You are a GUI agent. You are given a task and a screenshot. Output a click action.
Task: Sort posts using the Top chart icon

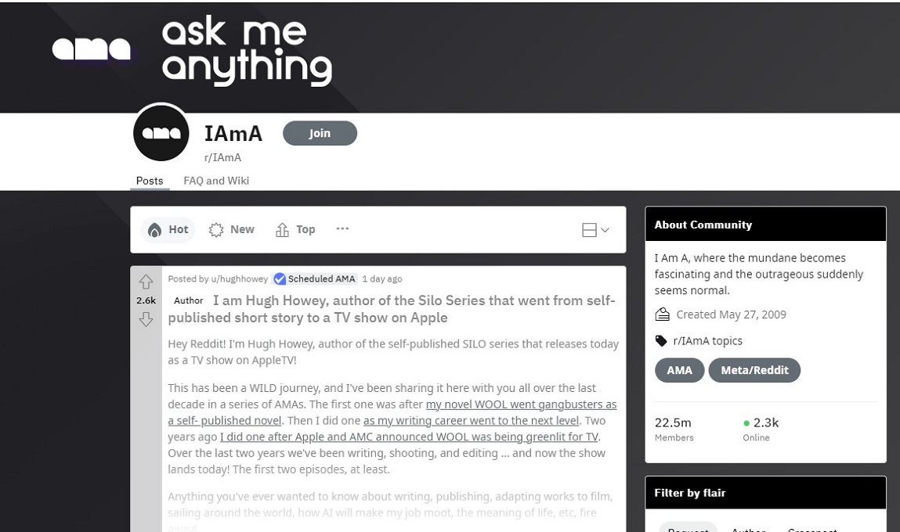pyautogui.click(x=282, y=229)
